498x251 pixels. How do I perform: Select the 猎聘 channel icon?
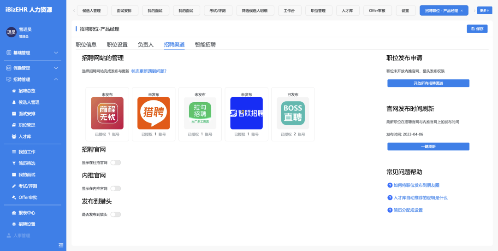pos(154,113)
